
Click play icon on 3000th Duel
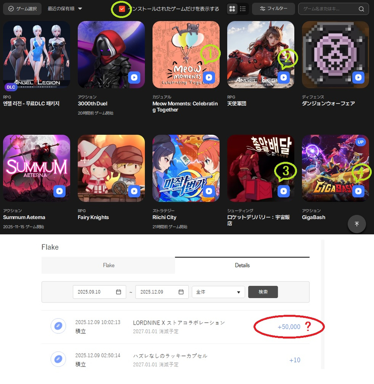[x=134, y=78]
